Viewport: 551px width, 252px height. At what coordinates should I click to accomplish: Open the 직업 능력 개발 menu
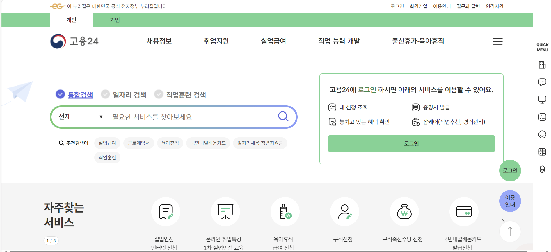pyautogui.click(x=339, y=41)
